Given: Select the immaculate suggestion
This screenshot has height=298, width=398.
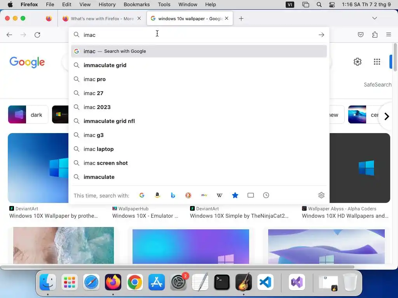Looking at the screenshot, I should [199, 177].
